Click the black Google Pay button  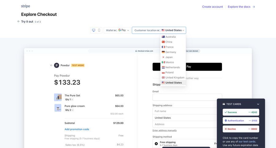[x=187, y=67]
